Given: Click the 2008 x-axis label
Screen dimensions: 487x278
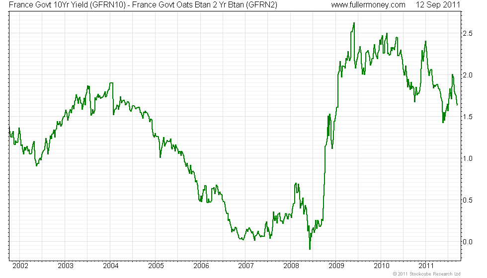Looking at the screenshot, I should point(291,266).
